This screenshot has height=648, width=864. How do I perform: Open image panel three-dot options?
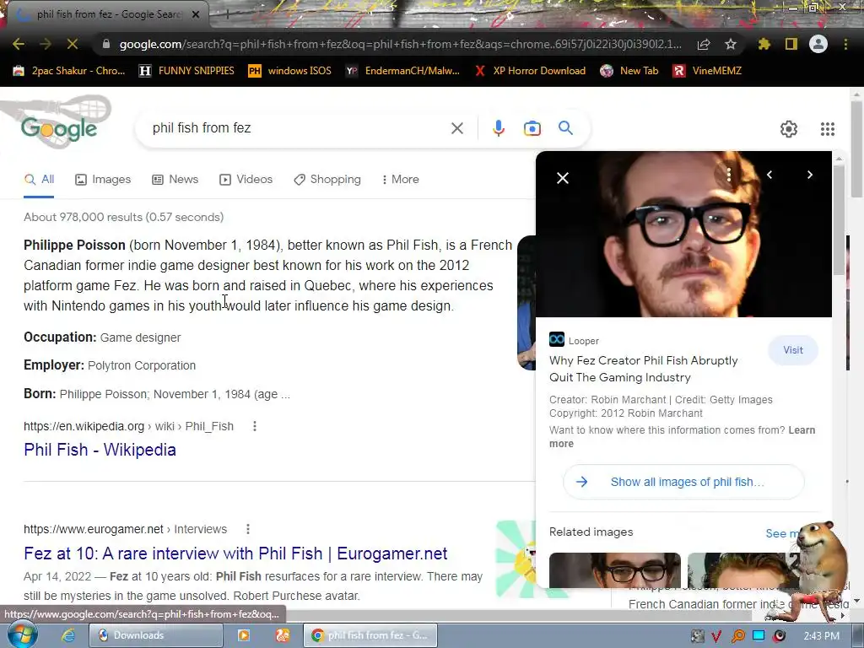click(x=728, y=175)
